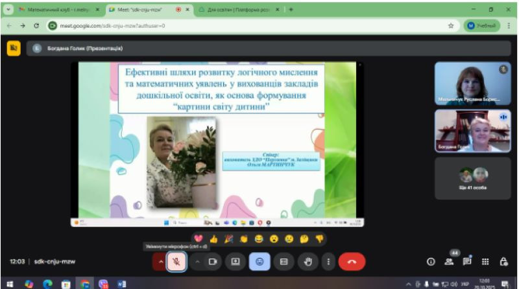The width and height of the screenshot is (519, 289).
Task: Leave the call with red hang-up button
Action: click(x=352, y=262)
